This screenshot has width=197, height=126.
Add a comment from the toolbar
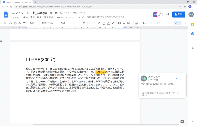click(x=124, y=23)
